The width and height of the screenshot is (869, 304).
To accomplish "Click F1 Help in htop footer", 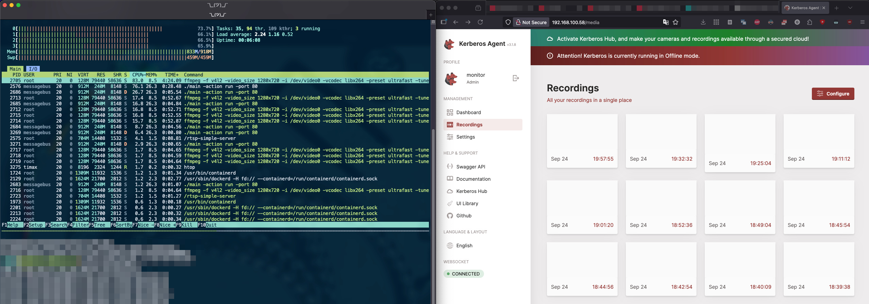I will tap(13, 225).
